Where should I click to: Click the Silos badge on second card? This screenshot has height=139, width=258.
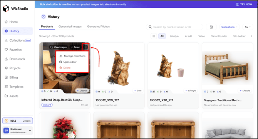click(x=138, y=90)
